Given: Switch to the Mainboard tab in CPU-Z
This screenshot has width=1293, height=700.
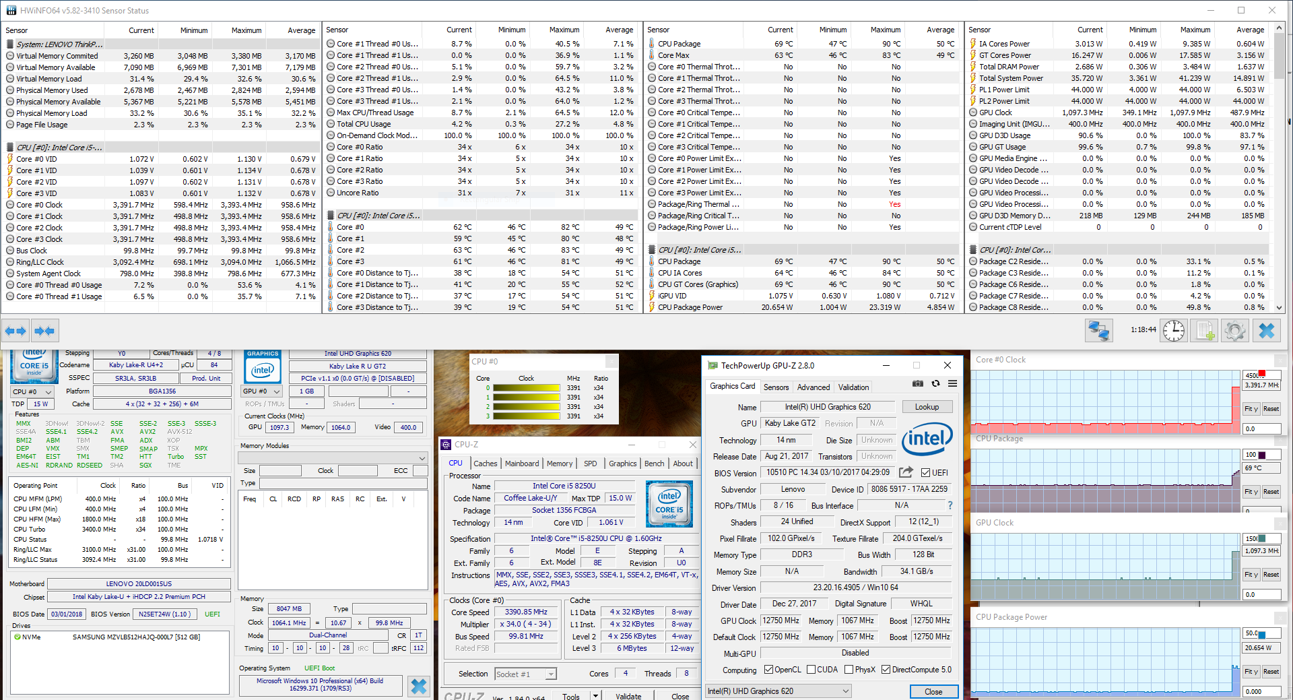Looking at the screenshot, I should point(522,464).
